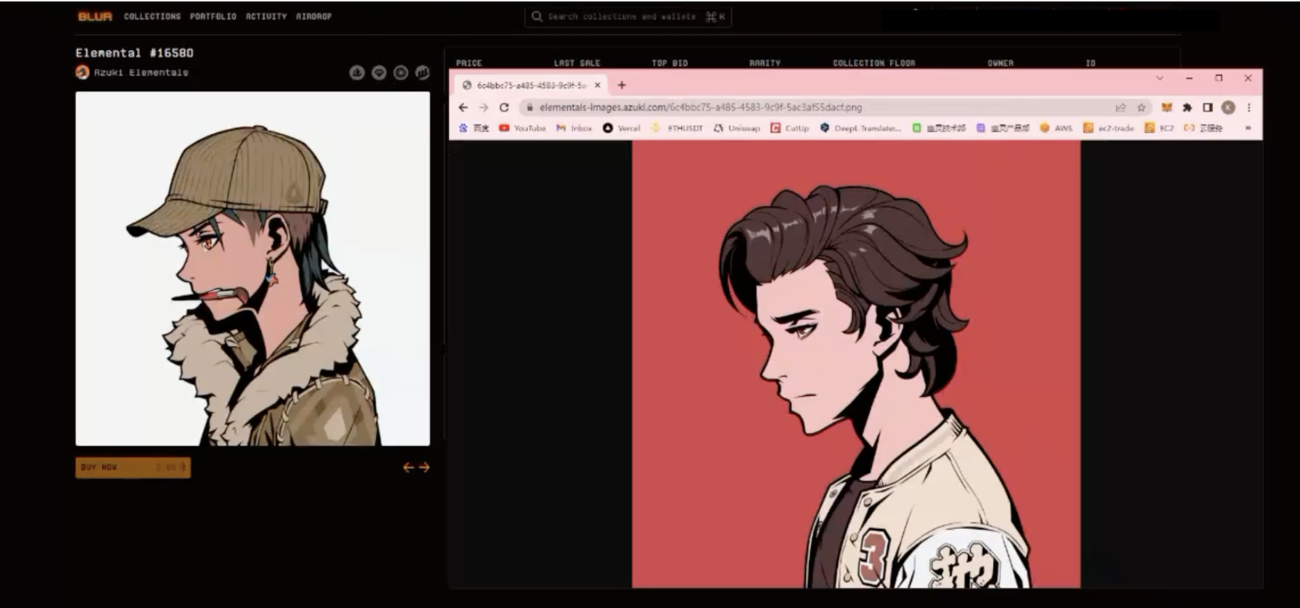This screenshot has height=608, width=1300.
Task: Open the MetaMask fox extension
Action: 1167,107
